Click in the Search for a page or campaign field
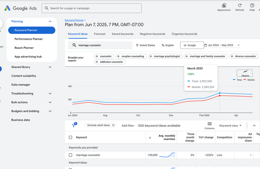 pyautogui.click(x=92, y=8)
